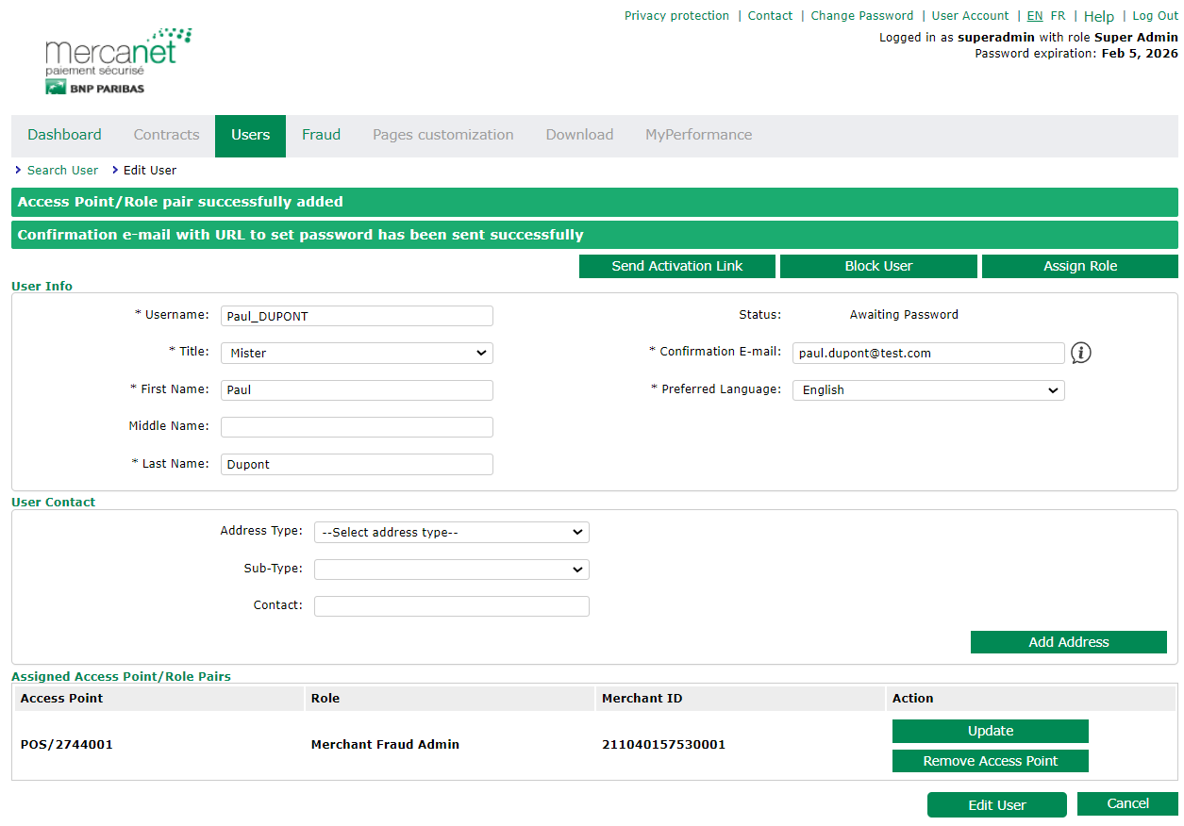Click the Log Out link

pyautogui.click(x=1155, y=16)
